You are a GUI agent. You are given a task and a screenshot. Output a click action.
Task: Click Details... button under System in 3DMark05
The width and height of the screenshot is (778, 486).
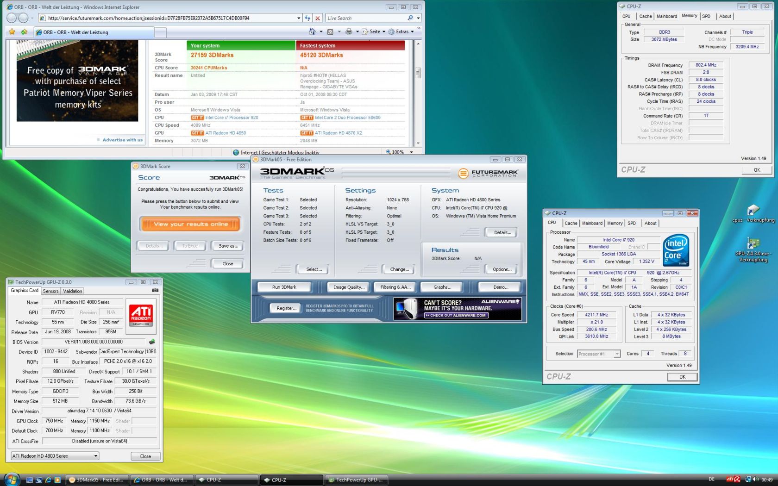pyautogui.click(x=502, y=232)
